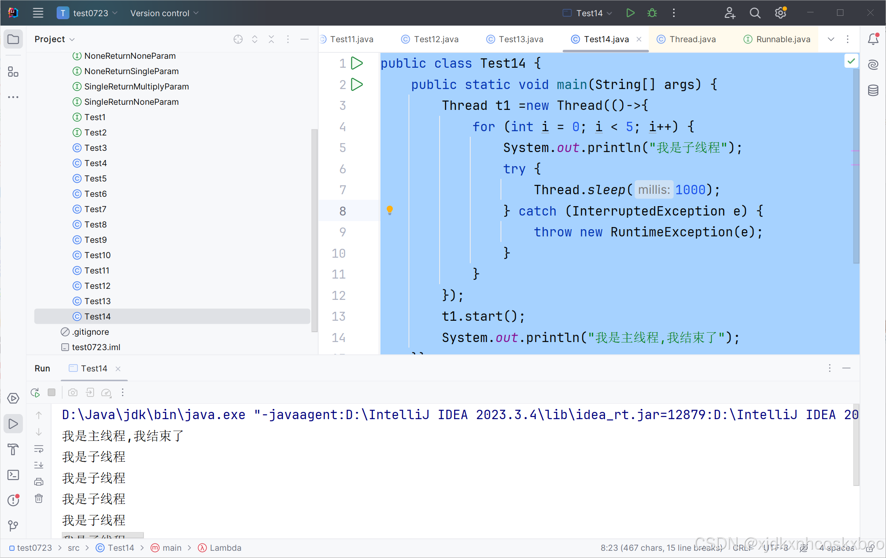Screen dimensions: 886x558
Task: Click the Lambda breadcrumb in status bar
Action: tap(225, 548)
